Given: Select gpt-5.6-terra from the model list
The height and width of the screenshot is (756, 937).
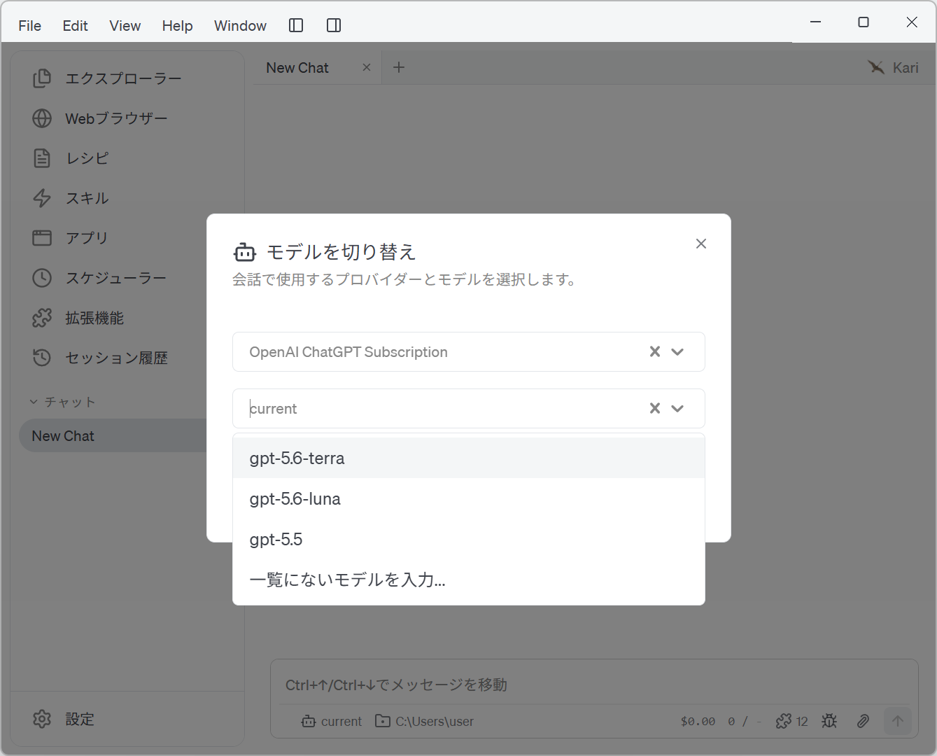Looking at the screenshot, I should (x=469, y=458).
